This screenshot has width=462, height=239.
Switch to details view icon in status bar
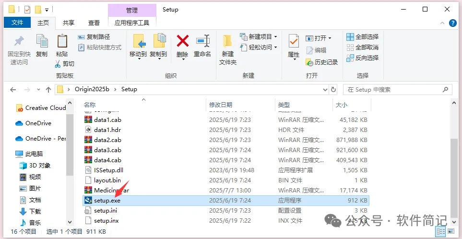coord(440,231)
